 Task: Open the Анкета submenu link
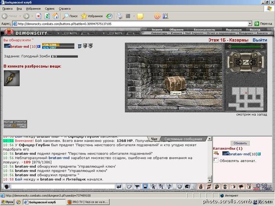click(262, 33)
